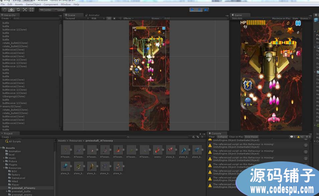Open search by label filter icon
The height and width of the screenshot is (196, 319).
point(198,137)
